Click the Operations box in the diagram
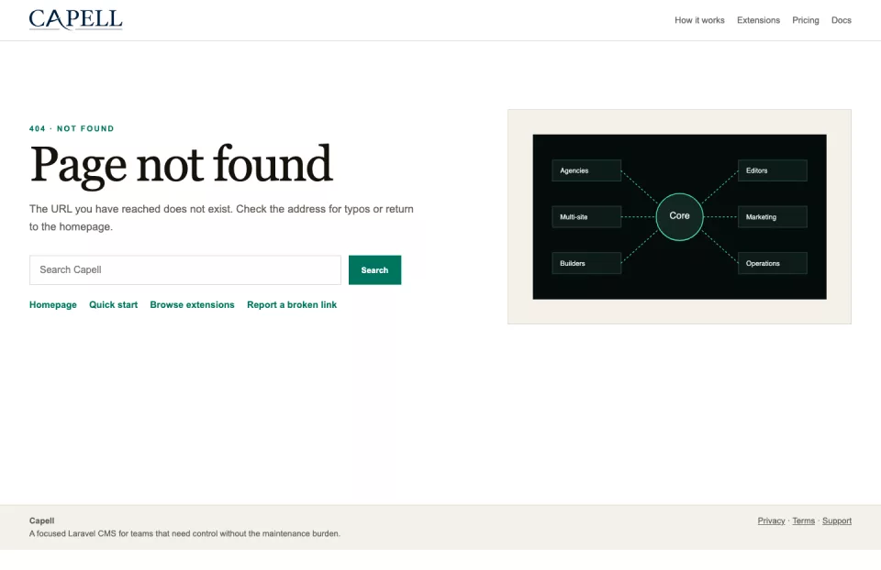The width and height of the screenshot is (881, 570). coord(773,263)
